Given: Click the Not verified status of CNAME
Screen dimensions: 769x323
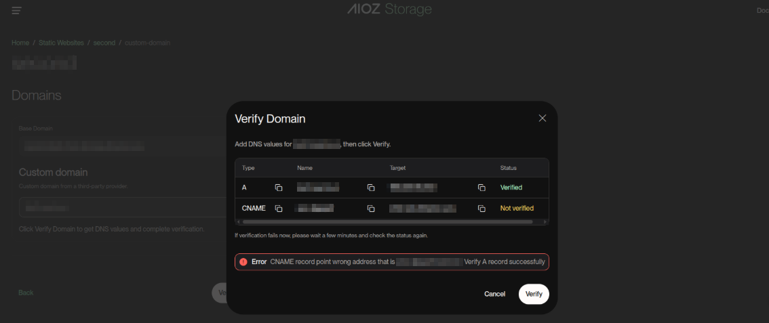Looking at the screenshot, I should [x=517, y=209].
